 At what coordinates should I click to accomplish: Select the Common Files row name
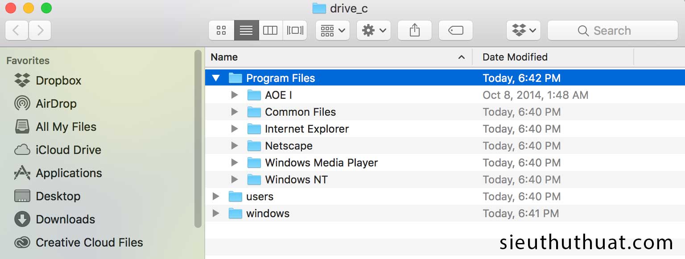point(301,112)
